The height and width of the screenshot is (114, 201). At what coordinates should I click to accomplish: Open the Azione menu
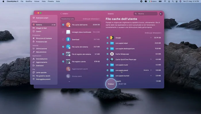point(37,1)
